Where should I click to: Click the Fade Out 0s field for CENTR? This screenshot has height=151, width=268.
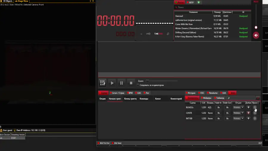(x=227, y=113)
